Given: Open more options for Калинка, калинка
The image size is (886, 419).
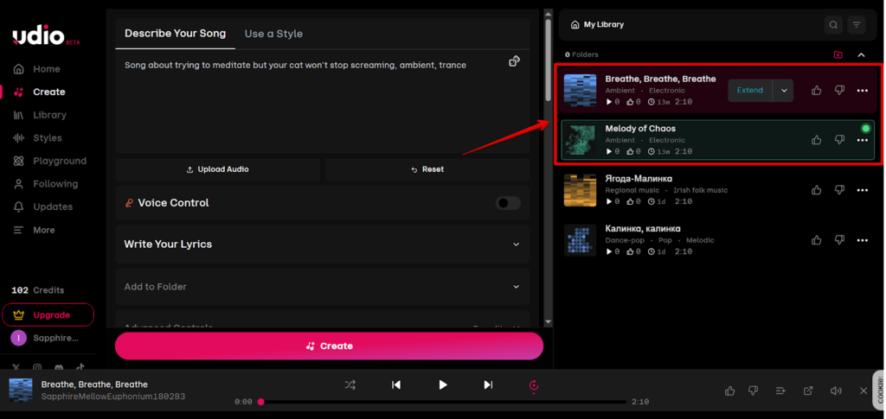Looking at the screenshot, I should coord(863,240).
